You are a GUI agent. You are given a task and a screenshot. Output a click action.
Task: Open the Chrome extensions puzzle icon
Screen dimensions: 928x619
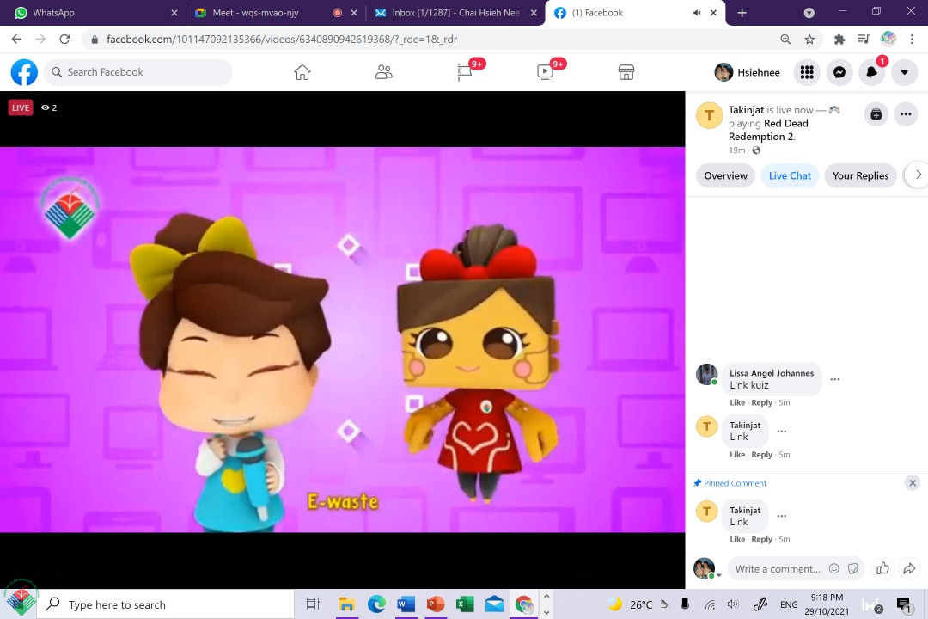tap(839, 39)
